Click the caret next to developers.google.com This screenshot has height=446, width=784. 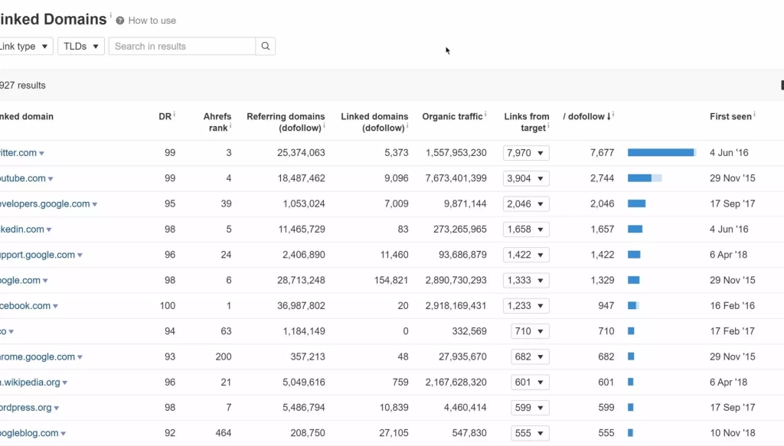pyautogui.click(x=94, y=205)
